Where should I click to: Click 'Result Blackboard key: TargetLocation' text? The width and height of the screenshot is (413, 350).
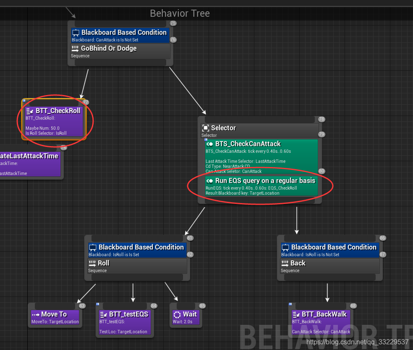click(x=242, y=193)
